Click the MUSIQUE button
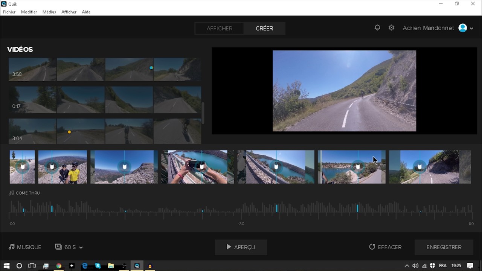Image resolution: width=482 pixels, height=271 pixels. click(25, 247)
